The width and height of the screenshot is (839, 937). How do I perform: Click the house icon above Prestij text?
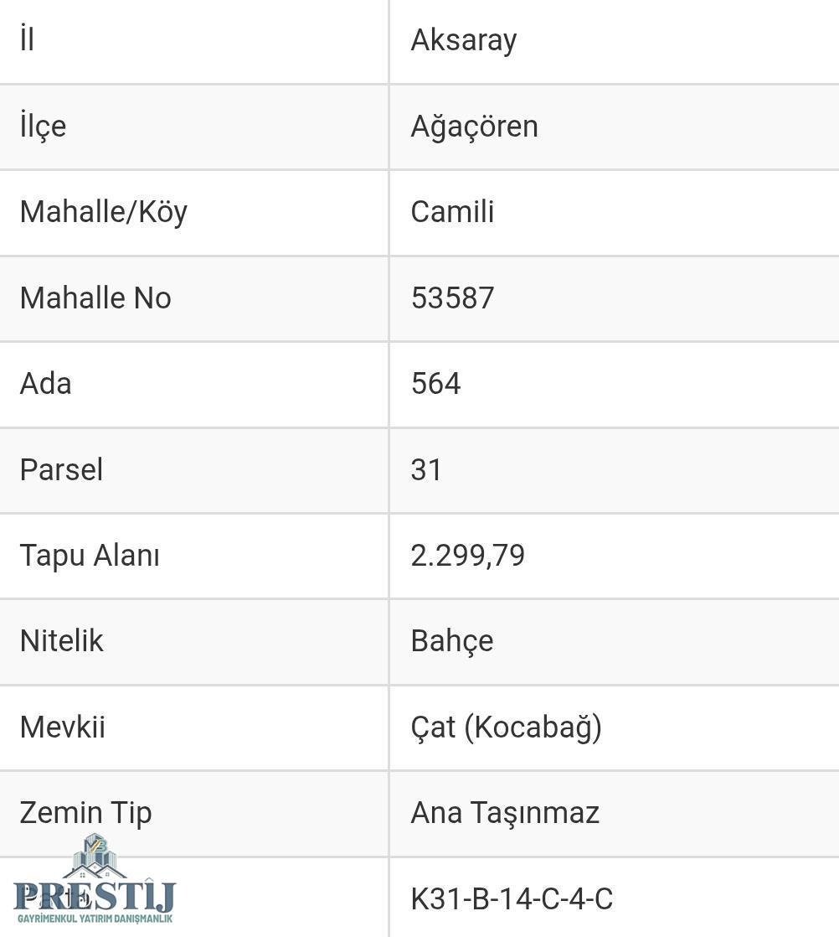[x=95, y=856]
